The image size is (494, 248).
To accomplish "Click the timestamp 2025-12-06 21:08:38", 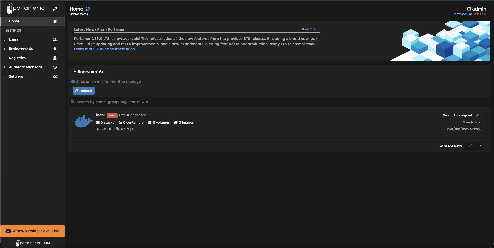I will pyautogui.click(x=132, y=115).
